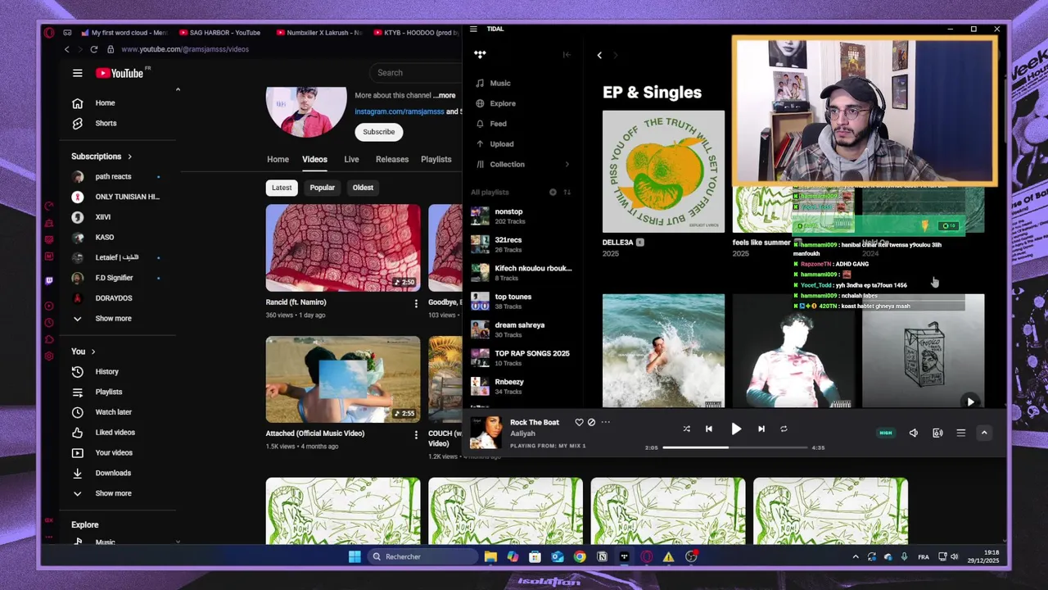Expand the TIDAL now playing view

984,433
